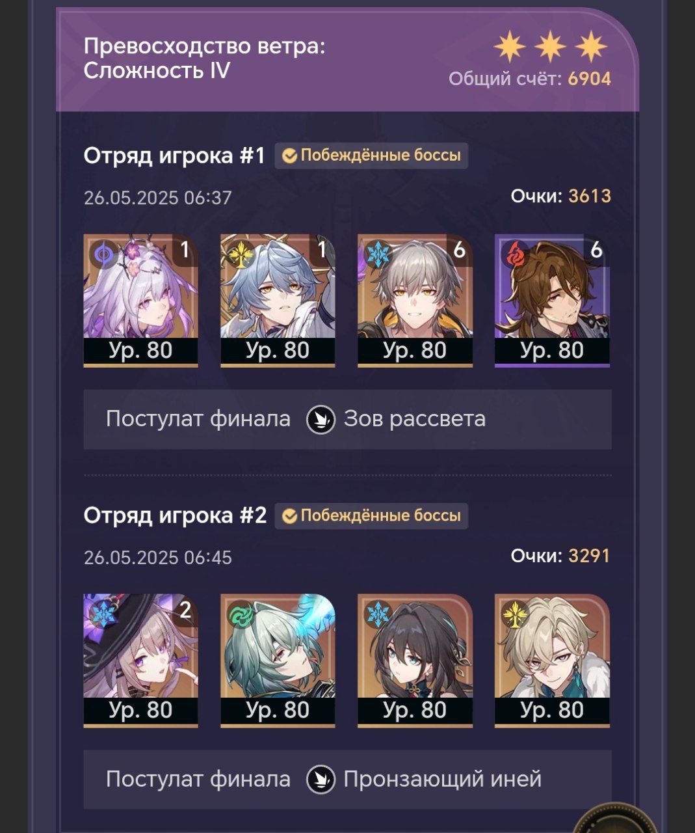Select the brown-haired Fire character portrait
Screen dimensions: 695x833
pos(552,301)
